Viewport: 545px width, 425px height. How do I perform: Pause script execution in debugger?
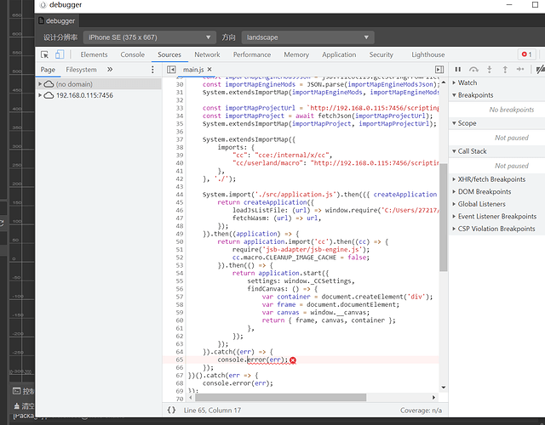coord(458,69)
